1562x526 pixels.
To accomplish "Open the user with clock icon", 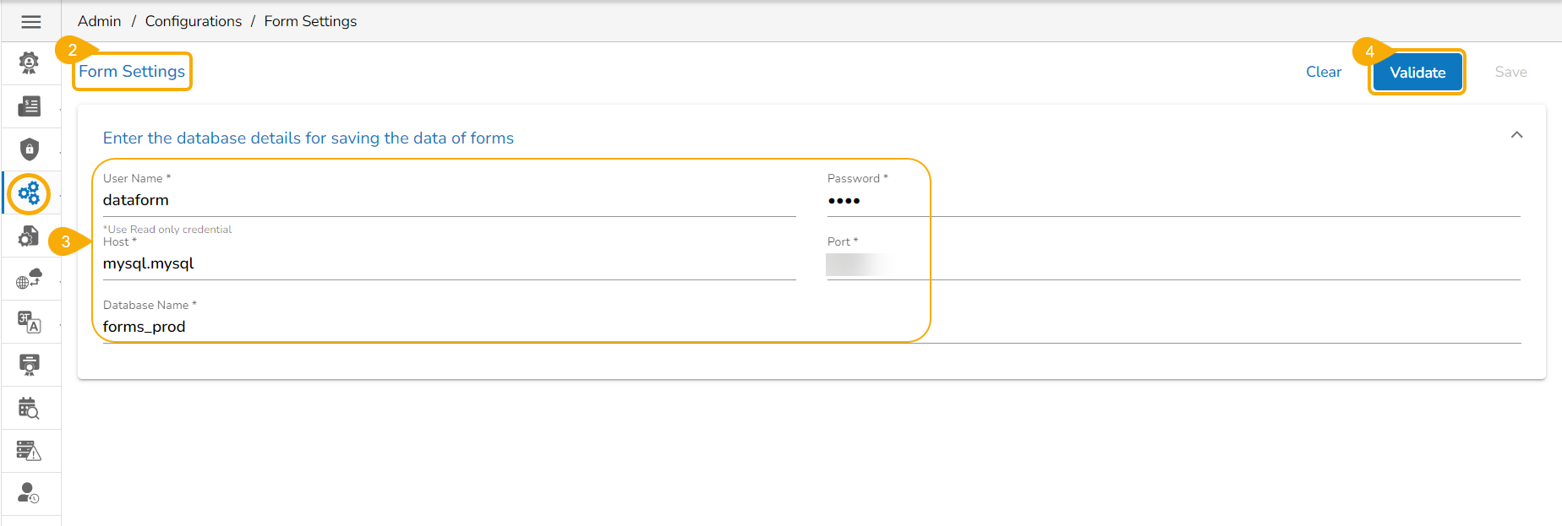I will click(30, 493).
